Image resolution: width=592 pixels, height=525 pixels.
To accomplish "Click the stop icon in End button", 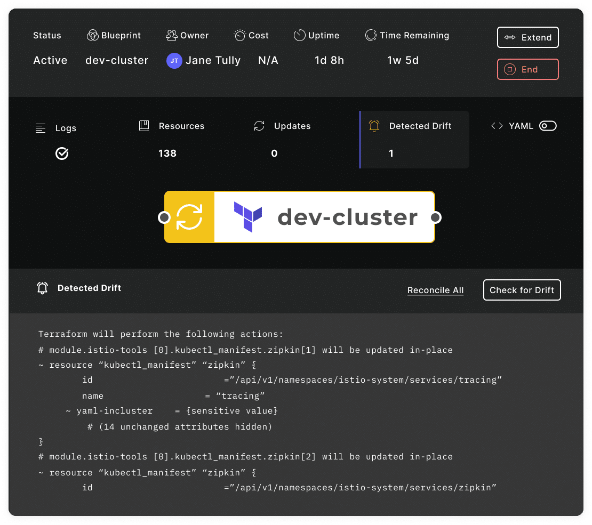I will [510, 69].
